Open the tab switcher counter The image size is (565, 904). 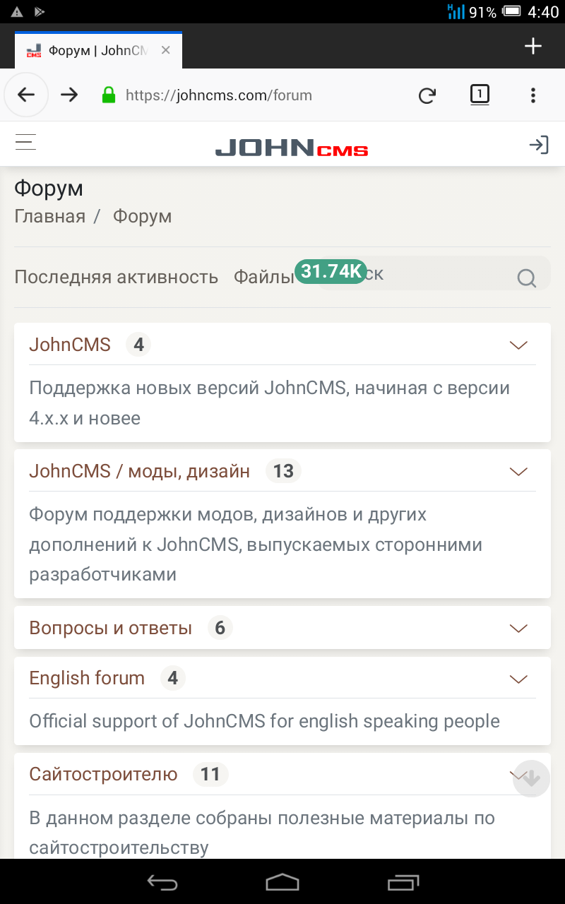point(480,95)
